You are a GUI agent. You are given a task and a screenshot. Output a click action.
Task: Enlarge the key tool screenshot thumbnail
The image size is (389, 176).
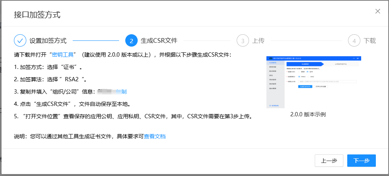pyautogui.click(x=313, y=82)
